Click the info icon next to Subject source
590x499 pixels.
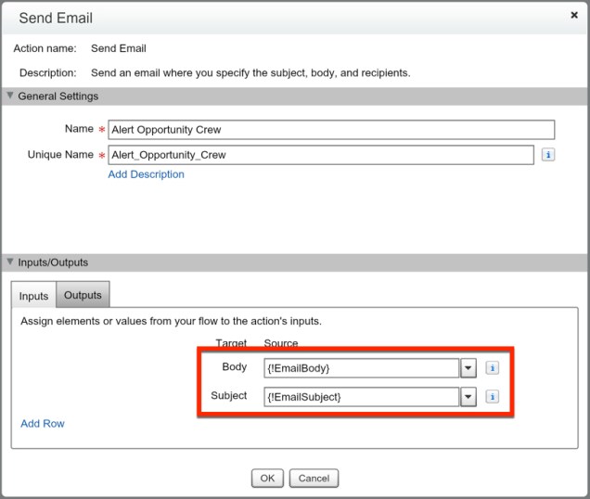click(x=492, y=397)
